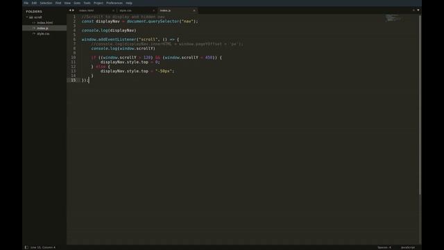Open style.css in the sidebar
The width and height of the screenshot is (444, 250).
coord(43,33)
